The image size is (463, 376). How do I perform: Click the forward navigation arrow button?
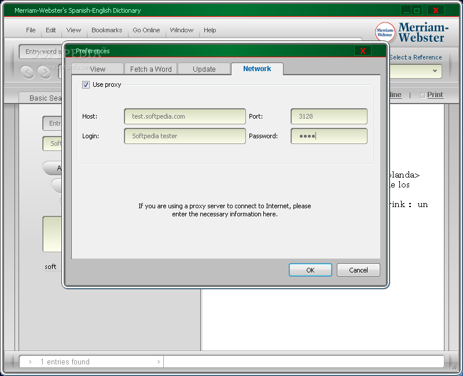point(45,72)
